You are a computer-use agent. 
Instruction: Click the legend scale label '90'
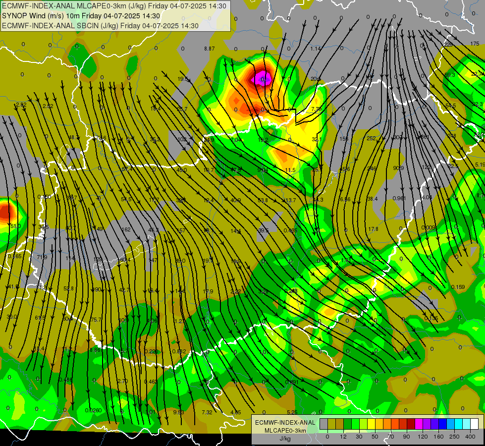pos(406,437)
